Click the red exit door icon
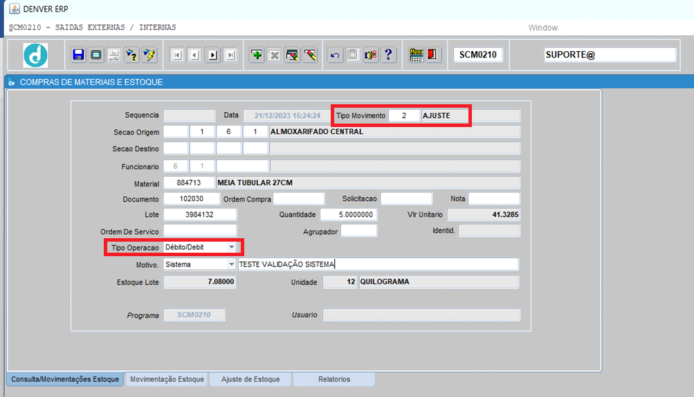 pos(433,55)
